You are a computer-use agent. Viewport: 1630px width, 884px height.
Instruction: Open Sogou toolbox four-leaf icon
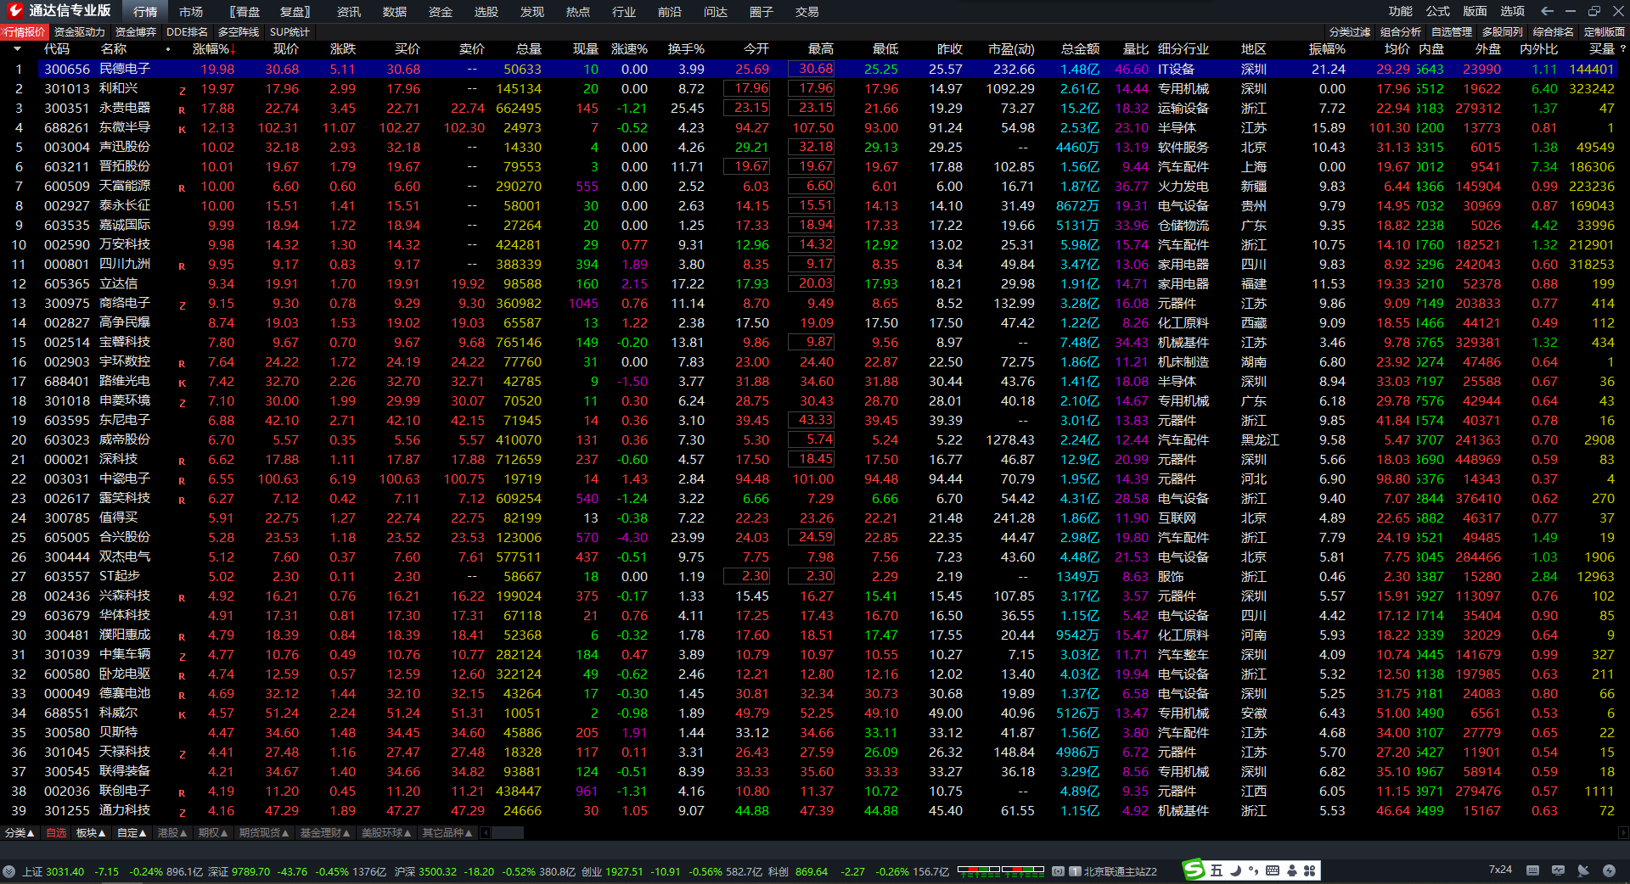(x=1310, y=870)
